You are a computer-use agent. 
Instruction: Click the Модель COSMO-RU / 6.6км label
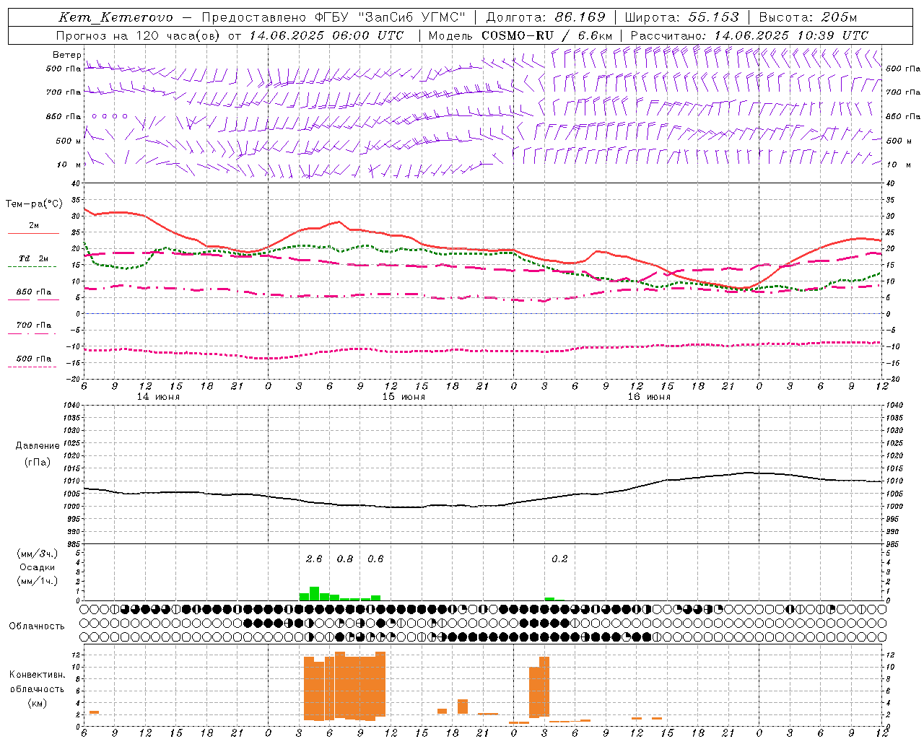pos(520,35)
